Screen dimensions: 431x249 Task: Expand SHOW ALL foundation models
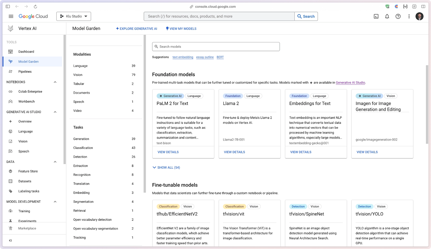point(166,167)
